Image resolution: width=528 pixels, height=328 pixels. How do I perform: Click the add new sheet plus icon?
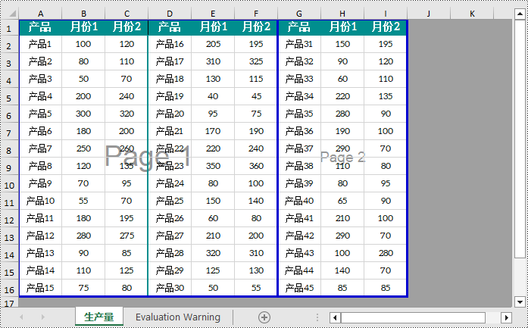point(264,317)
